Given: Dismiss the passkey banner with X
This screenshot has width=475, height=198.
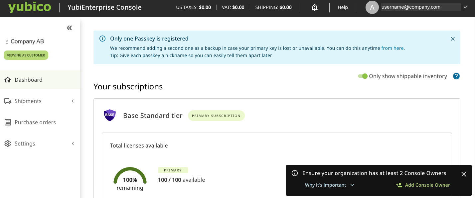Looking at the screenshot, I should pyautogui.click(x=452, y=39).
